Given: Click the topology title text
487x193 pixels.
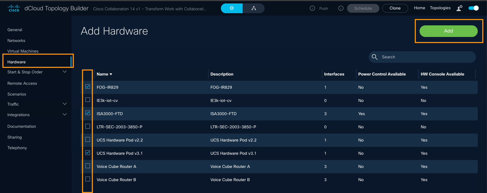Looking at the screenshot, I should tap(149, 9).
